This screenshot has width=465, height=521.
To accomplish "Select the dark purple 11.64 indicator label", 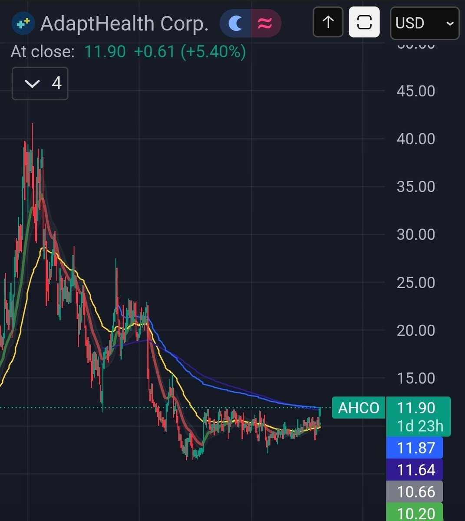I will point(415,470).
